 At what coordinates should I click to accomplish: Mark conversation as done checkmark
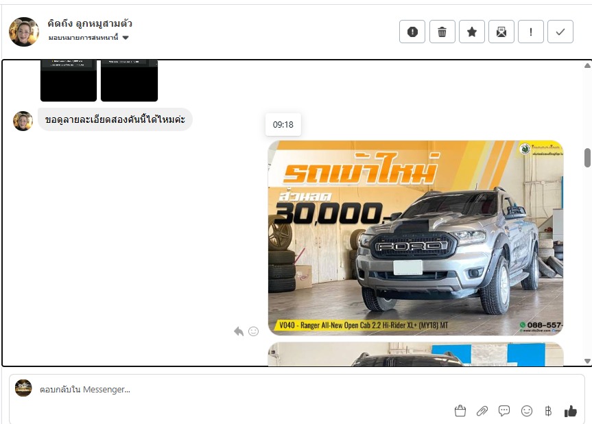point(560,32)
